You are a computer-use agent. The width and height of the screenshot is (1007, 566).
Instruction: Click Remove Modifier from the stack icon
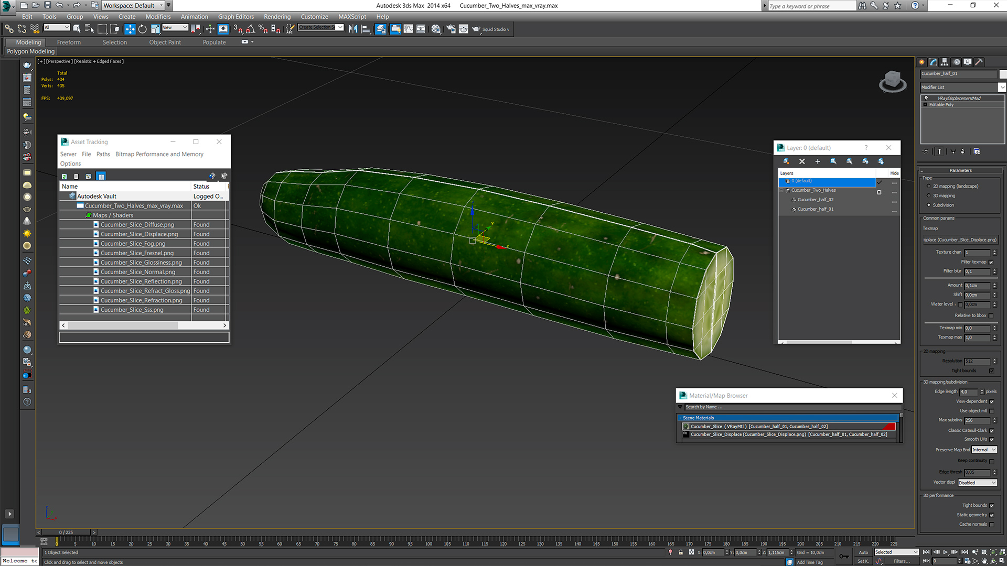click(x=963, y=151)
